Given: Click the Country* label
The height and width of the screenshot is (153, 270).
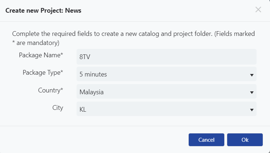Looking at the screenshot, I should [51, 90].
